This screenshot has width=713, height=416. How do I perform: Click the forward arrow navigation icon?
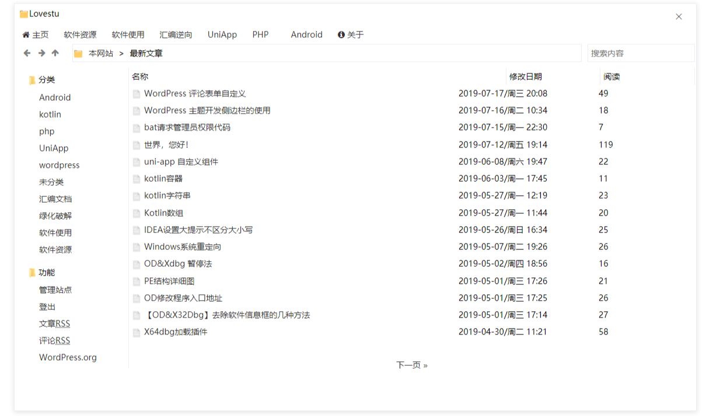click(41, 53)
